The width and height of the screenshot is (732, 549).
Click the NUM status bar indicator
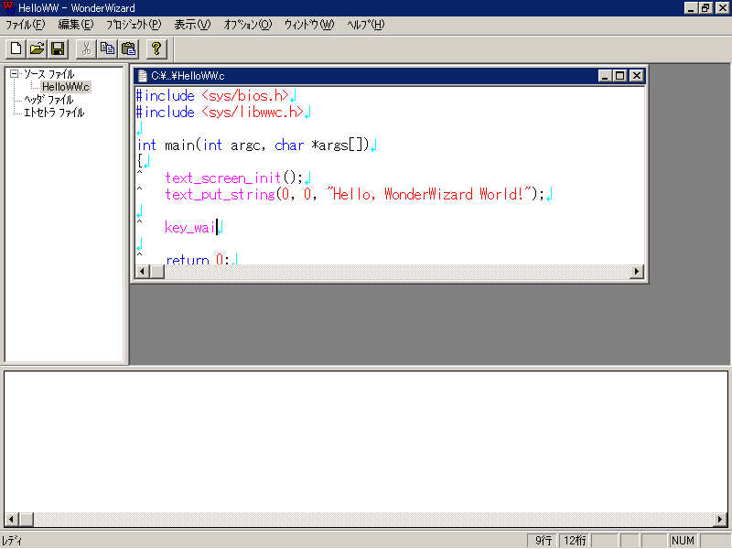pos(683,541)
